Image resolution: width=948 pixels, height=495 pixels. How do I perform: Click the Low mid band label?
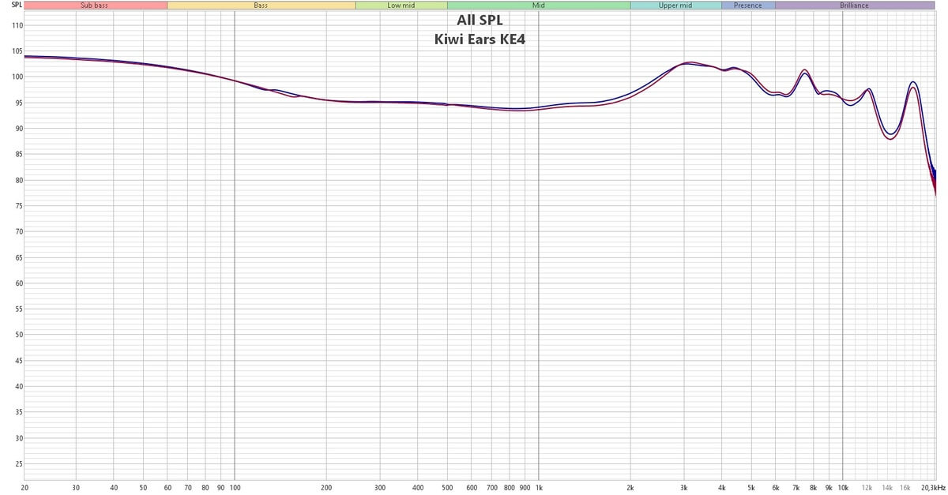coord(401,6)
